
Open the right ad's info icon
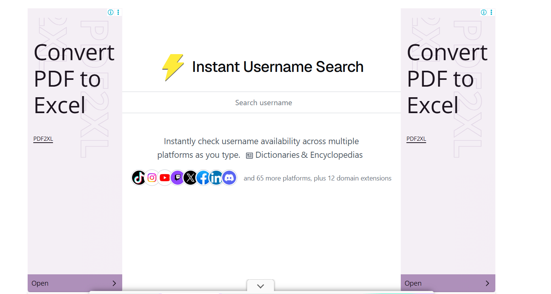[484, 12]
